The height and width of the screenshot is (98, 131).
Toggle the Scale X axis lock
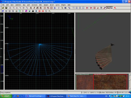77,8
